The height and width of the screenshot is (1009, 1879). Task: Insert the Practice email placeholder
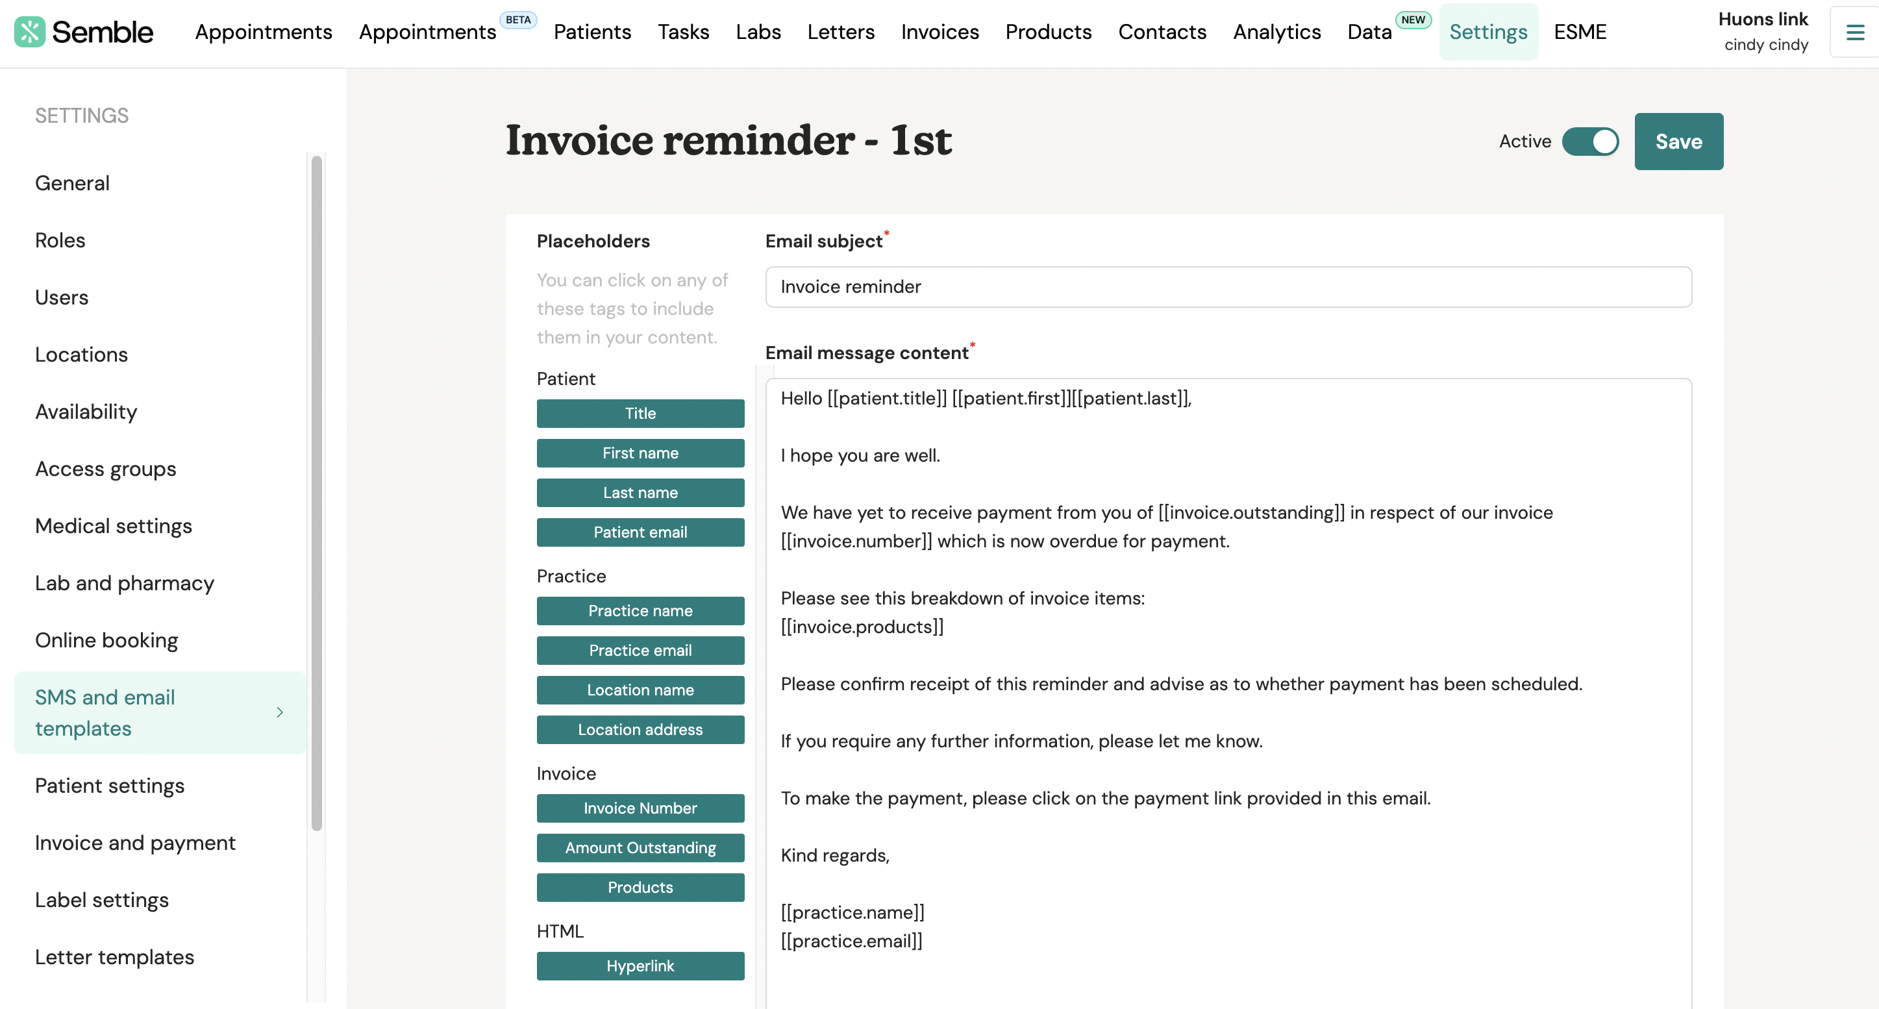[640, 651]
